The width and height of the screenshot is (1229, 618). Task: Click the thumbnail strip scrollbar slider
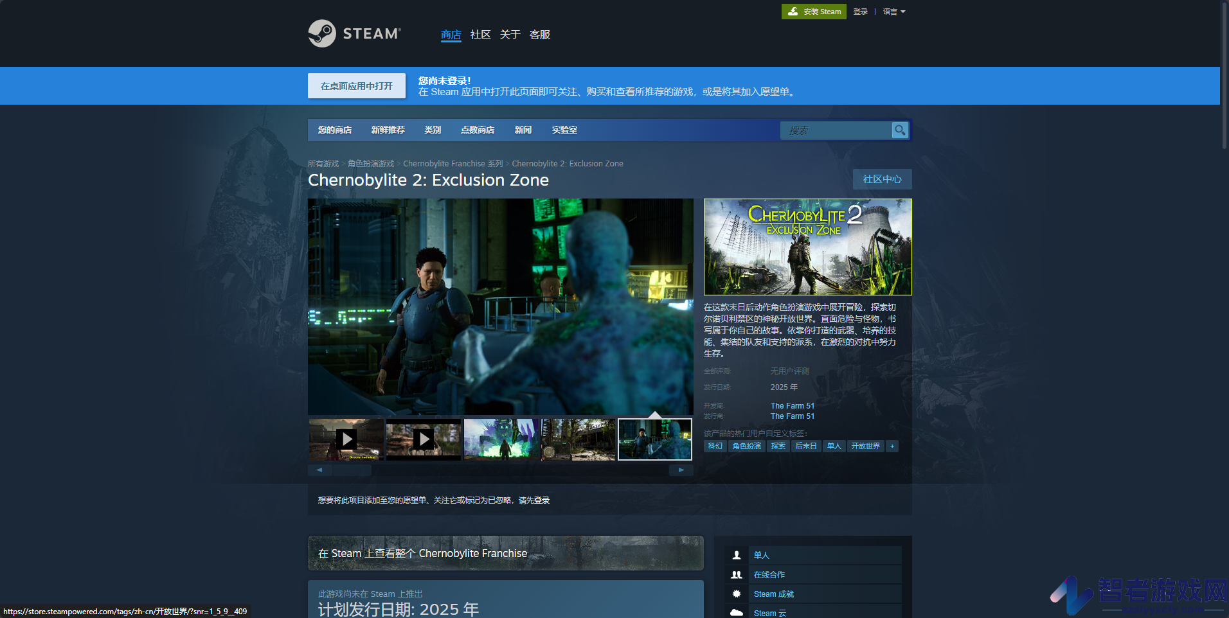tap(352, 470)
